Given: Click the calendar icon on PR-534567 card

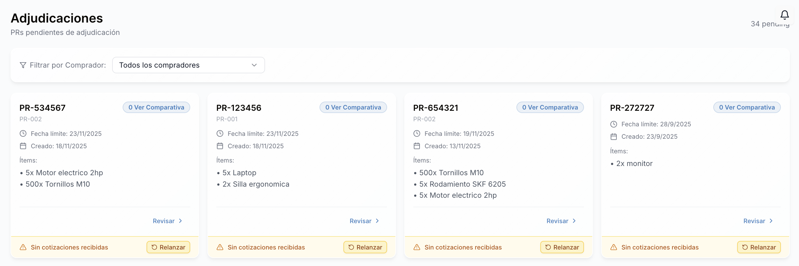Looking at the screenshot, I should click(x=23, y=146).
